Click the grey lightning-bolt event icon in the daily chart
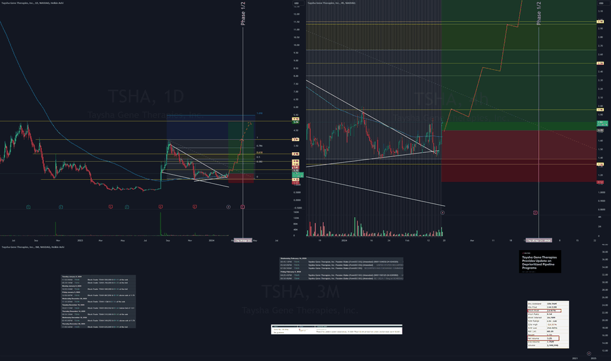Image resolution: width=611 pixels, height=361 pixels. tap(228, 207)
